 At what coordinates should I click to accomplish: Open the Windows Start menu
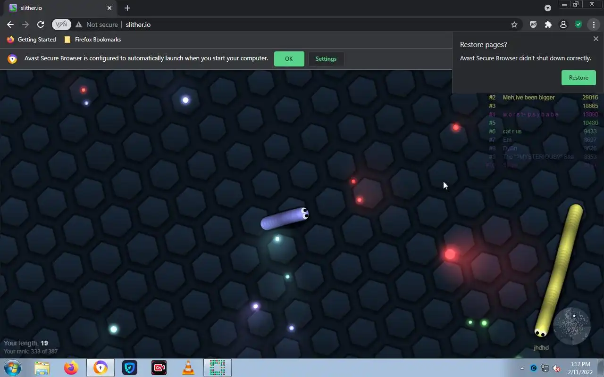(x=13, y=368)
